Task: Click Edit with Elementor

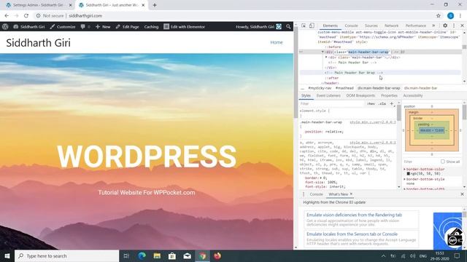Action: click(185, 27)
